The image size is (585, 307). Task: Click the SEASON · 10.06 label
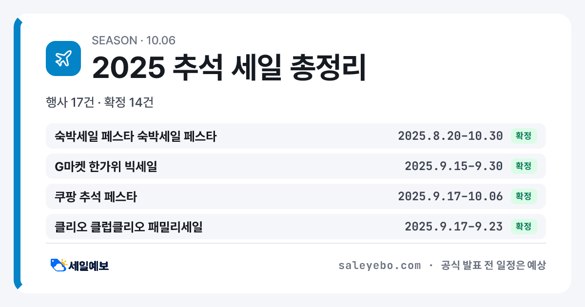[134, 40]
